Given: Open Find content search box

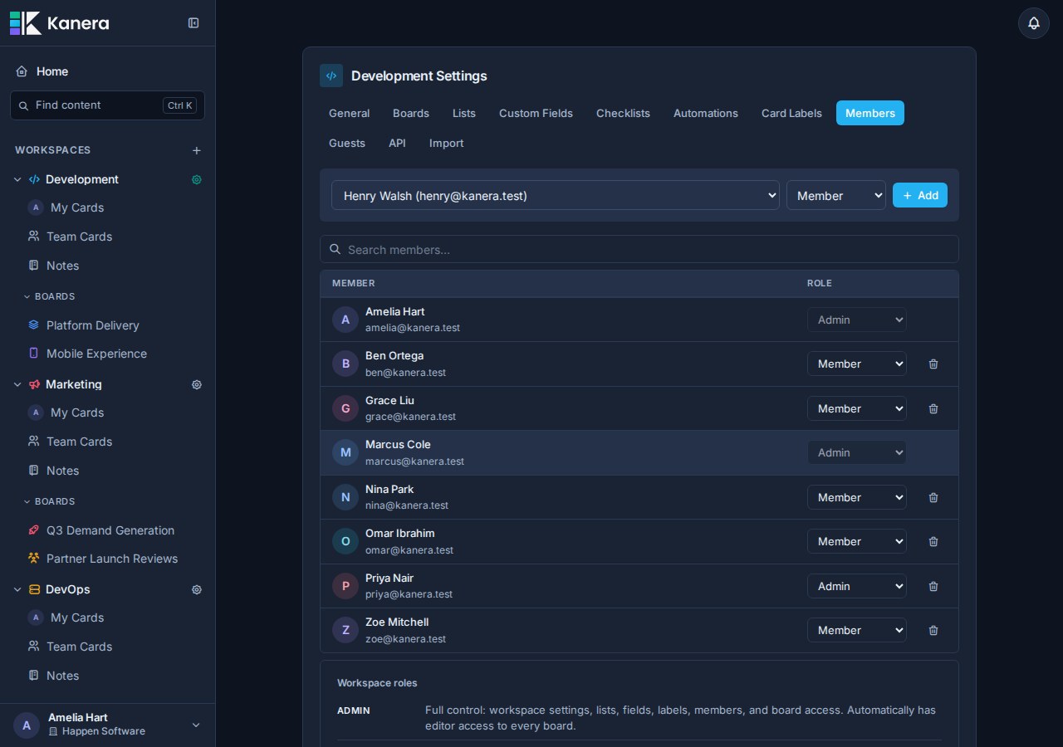Looking at the screenshot, I should click(x=107, y=105).
